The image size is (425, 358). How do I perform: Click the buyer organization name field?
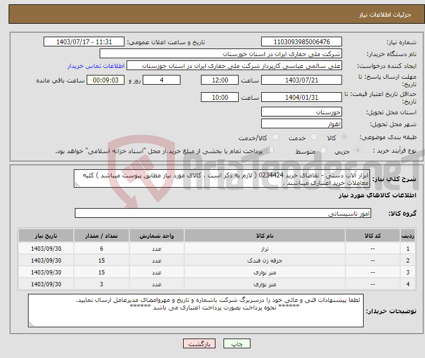[x=221, y=54]
